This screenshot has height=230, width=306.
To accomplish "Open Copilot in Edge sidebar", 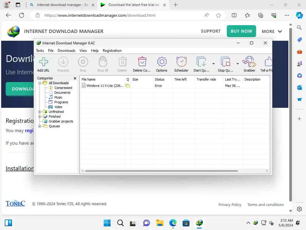I will pyautogui.click(x=299, y=15).
